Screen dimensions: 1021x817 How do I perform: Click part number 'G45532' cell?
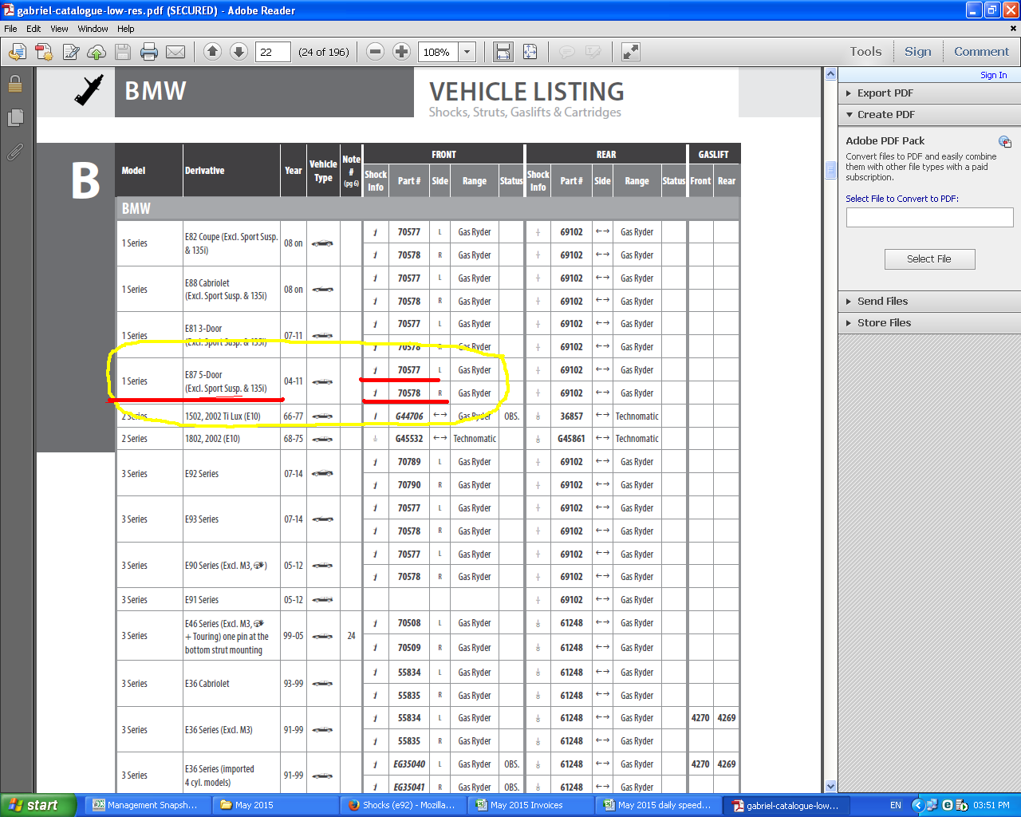coord(409,439)
